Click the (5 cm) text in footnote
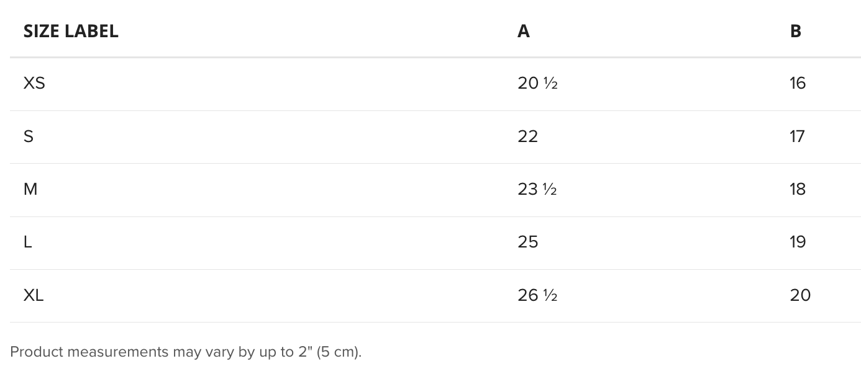Image resolution: width=861 pixels, height=392 pixels. [339, 352]
